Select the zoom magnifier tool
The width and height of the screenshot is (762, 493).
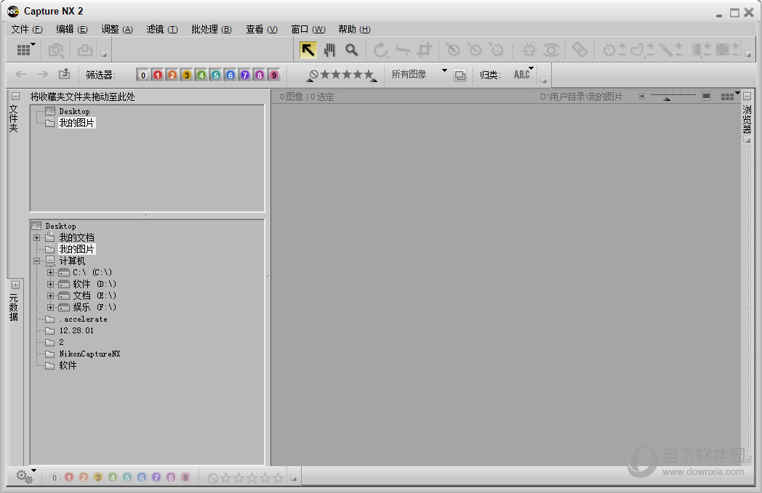click(351, 50)
